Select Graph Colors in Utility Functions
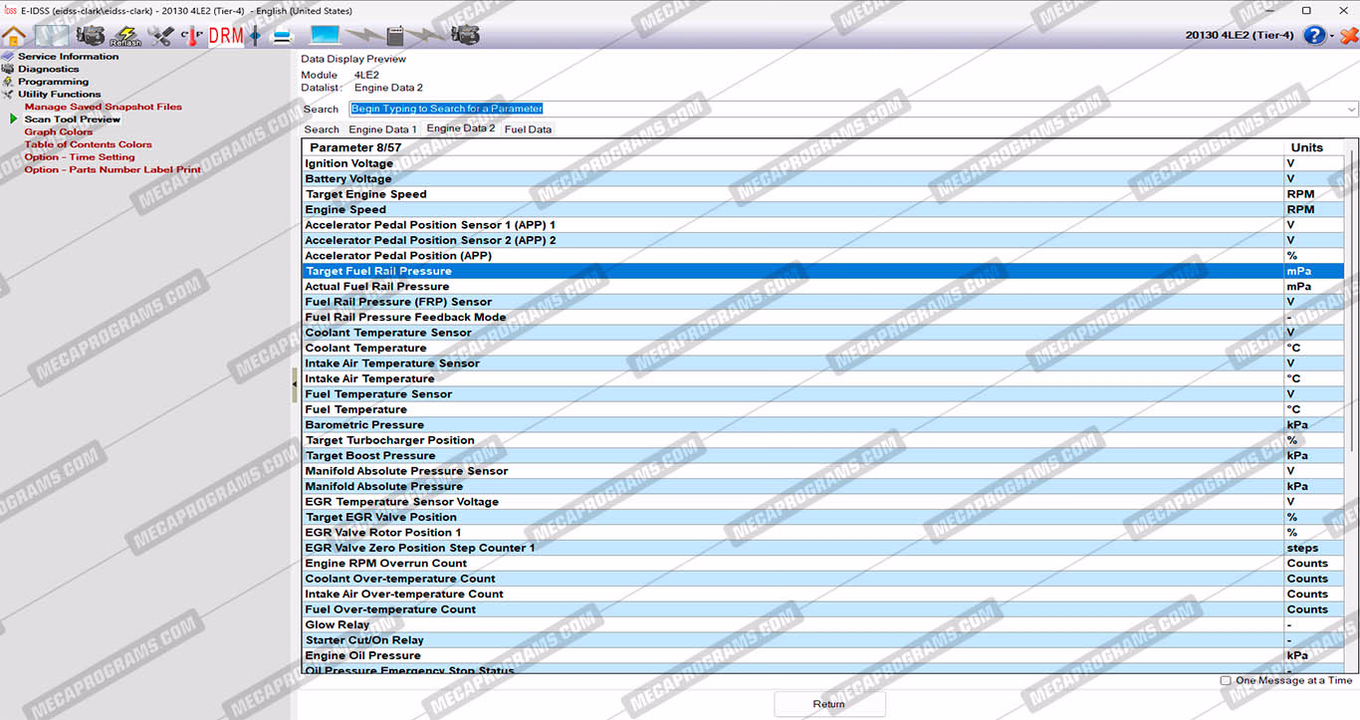This screenshot has width=1360, height=720. [58, 131]
